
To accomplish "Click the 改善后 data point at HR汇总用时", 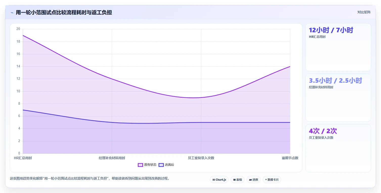I will [x=23, y=110].
